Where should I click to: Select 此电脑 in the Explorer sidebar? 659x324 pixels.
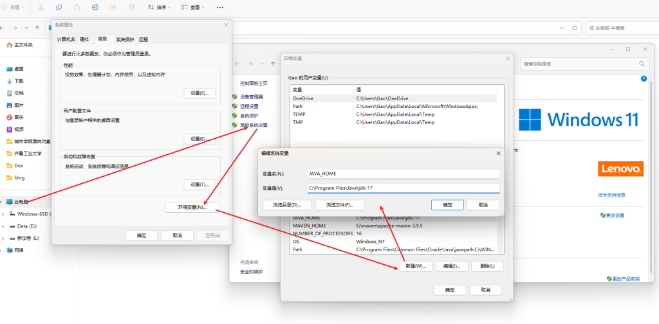(17, 202)
